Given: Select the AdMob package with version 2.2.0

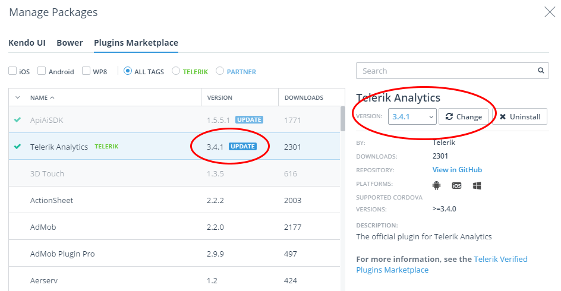Looking at the screenshot, I should (174, 227).
